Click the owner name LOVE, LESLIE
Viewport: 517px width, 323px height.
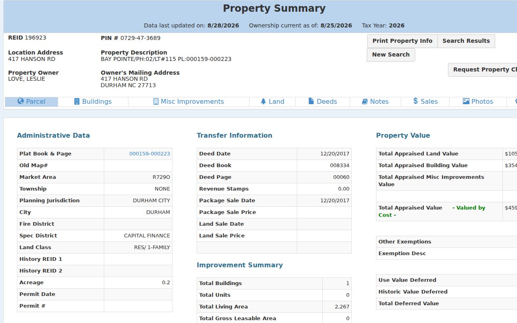(x=27, y=79)
